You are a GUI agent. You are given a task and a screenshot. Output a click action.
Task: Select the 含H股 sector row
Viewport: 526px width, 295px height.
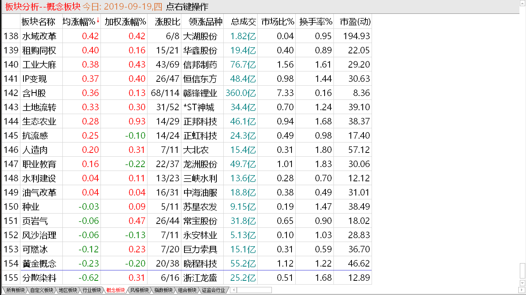[187, 93]
